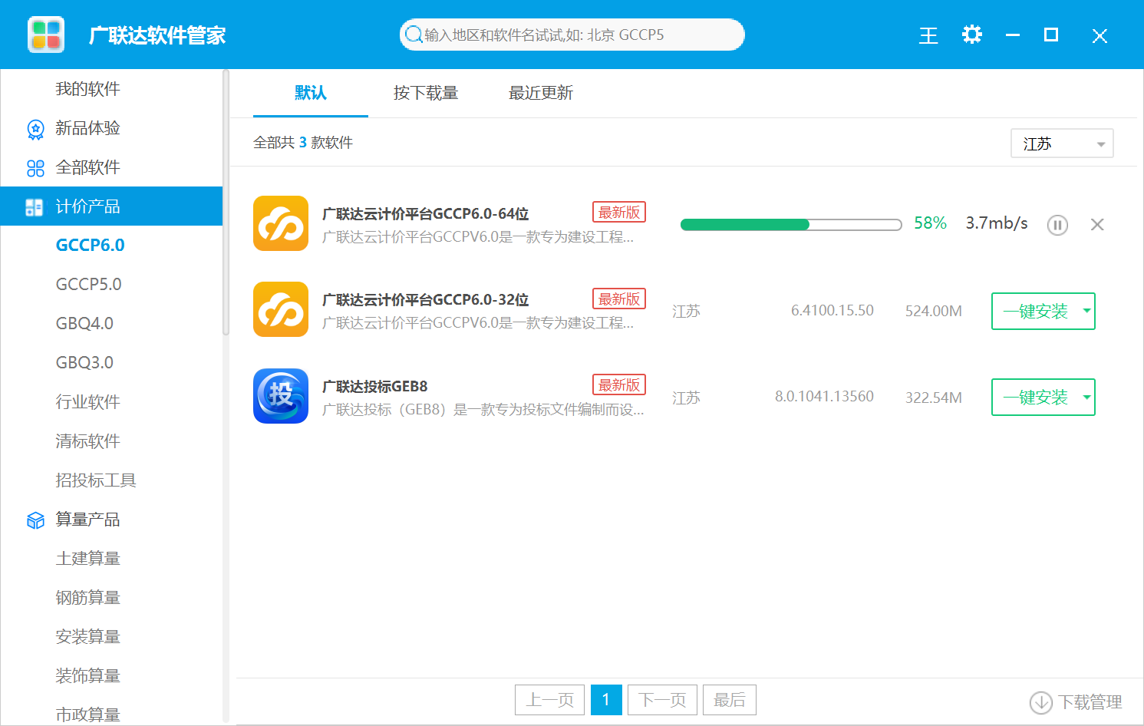Click version text 8.0.1041.13560

point(824,397)
